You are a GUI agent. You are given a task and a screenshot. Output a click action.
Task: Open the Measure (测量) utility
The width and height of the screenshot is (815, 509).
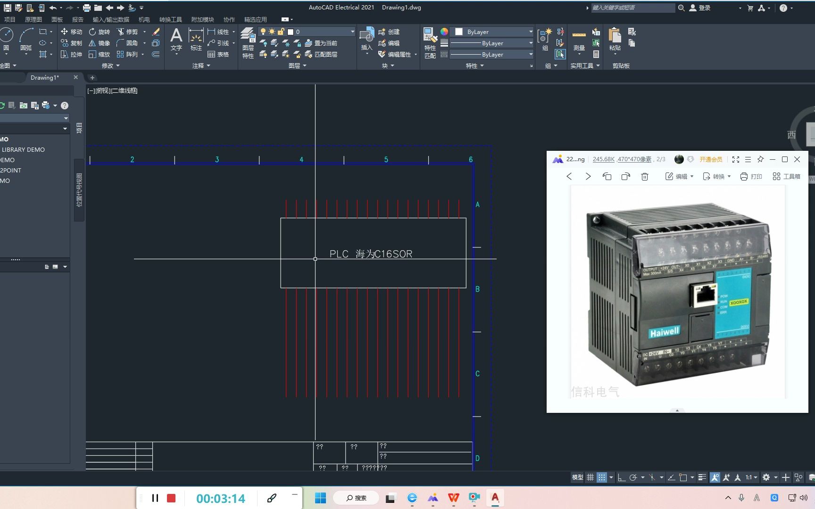tap(579, 40)
